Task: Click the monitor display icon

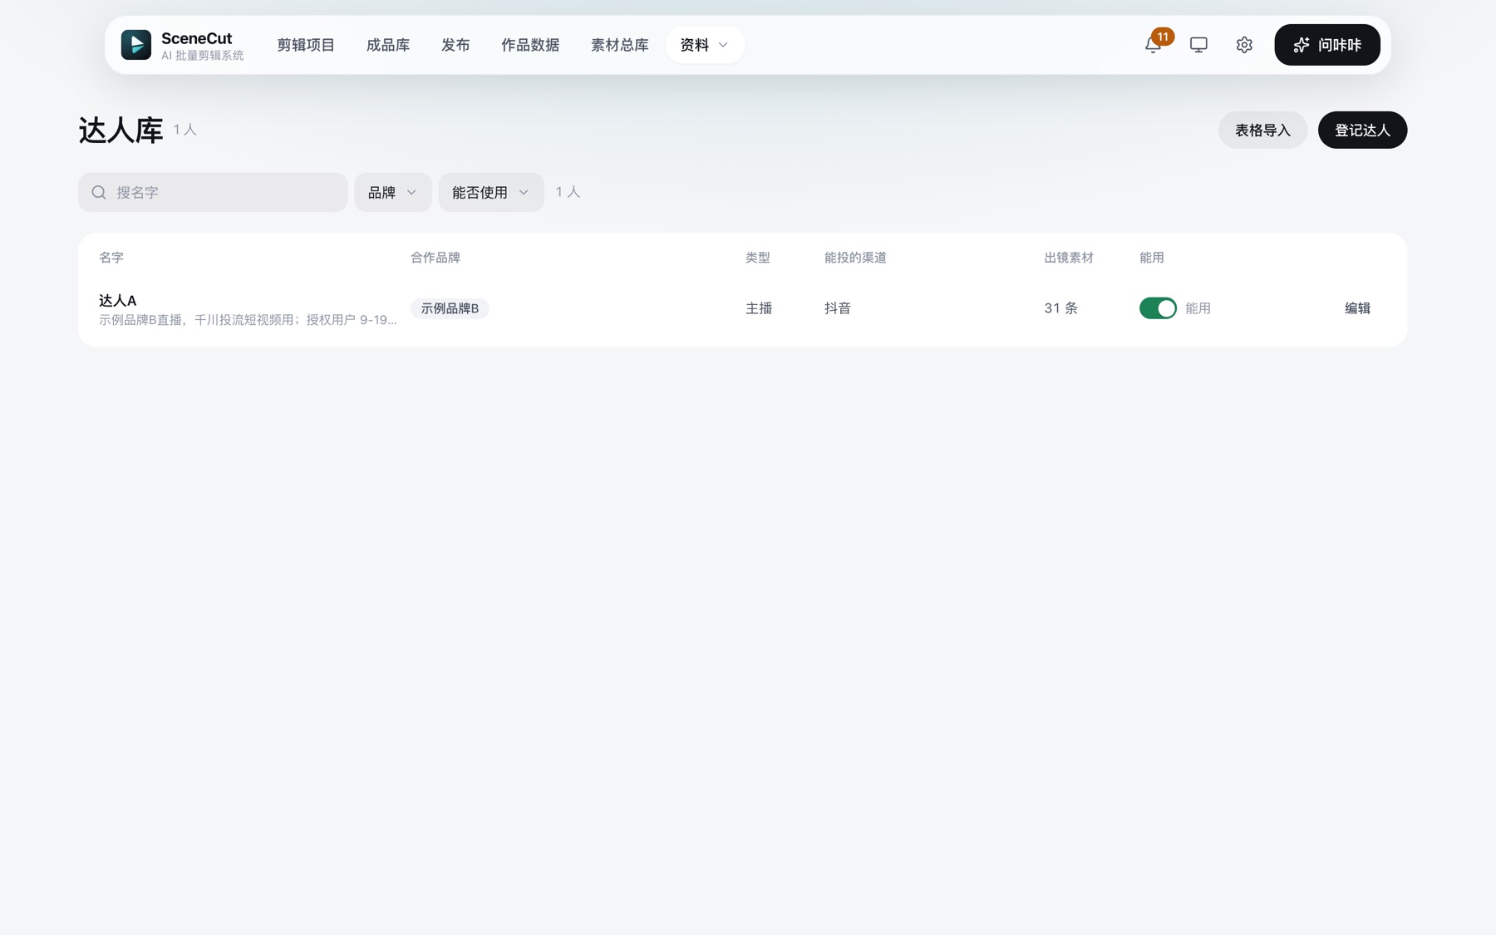Action: (1198, 45)
